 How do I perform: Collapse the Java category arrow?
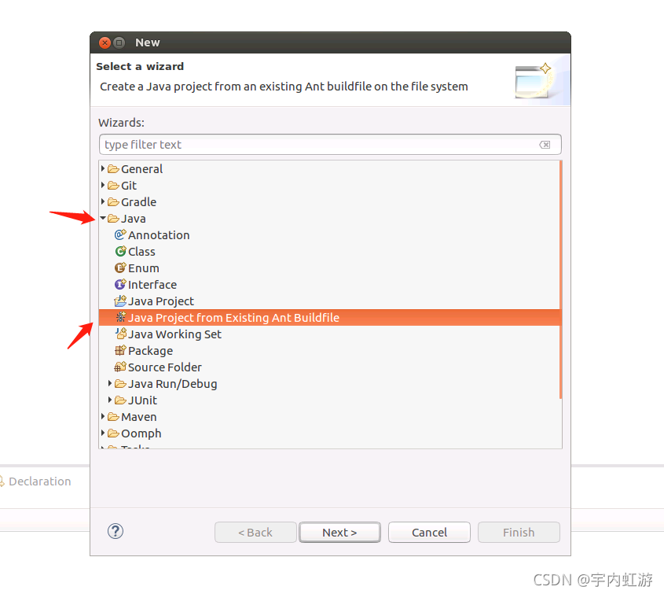[x=103, y=218]
